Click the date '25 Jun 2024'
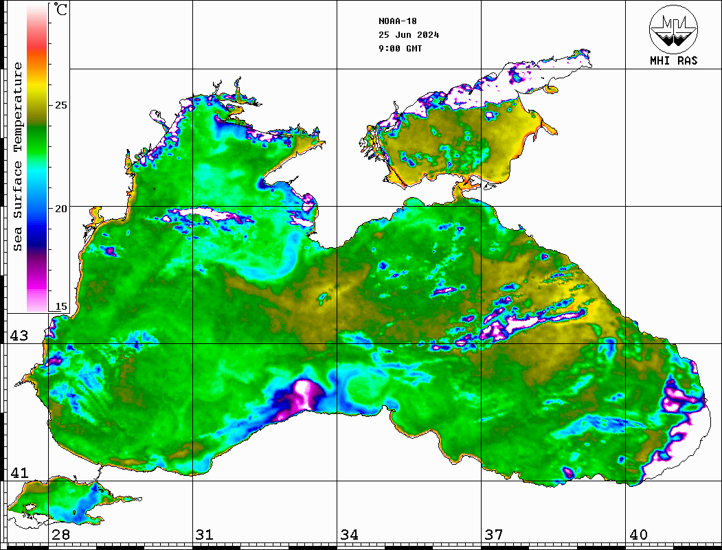The height and width of the screenshot is (550, 722). (409, 35)
